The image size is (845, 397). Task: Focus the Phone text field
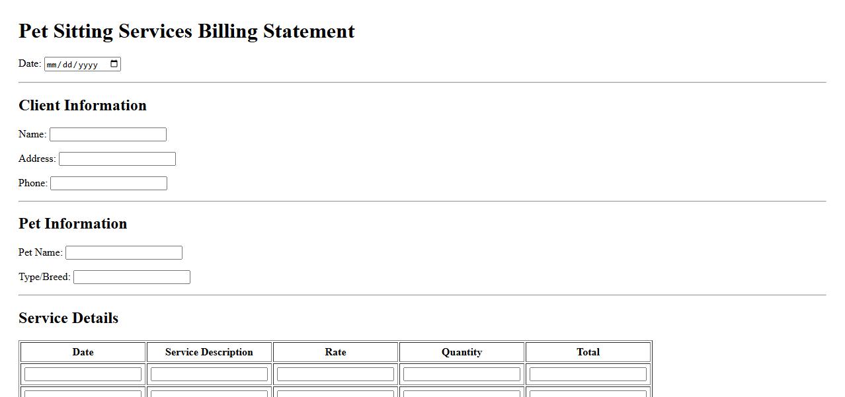(x=108, y=184)
